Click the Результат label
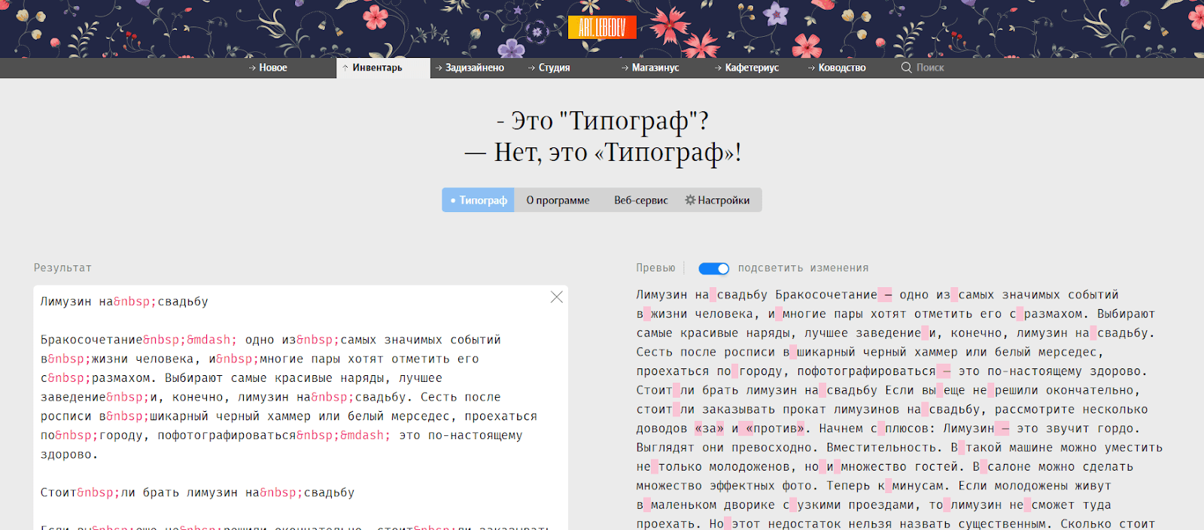This screenshot has width=1204, height=530. (x=62, y=268)
